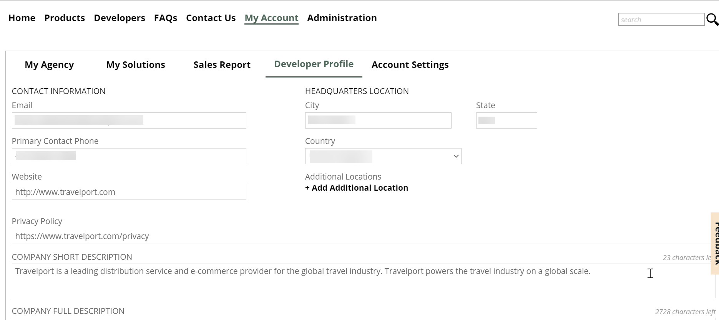The width and height of the screenshot is (719, 320).
Task: Open the Country dropdown
Action: [x=383, y=156]
